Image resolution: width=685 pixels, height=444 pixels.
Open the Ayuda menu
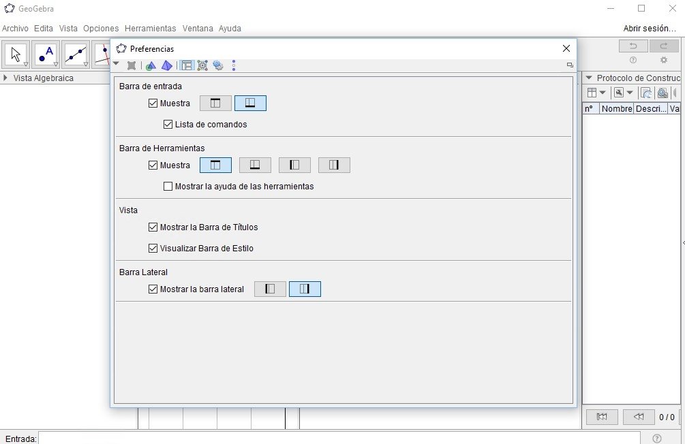point(230,29)
